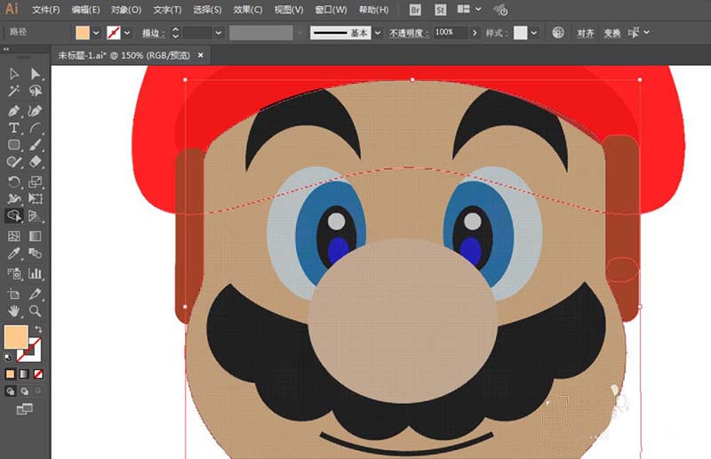Screen dimensions: 711x459
Task: Set paint mode to Gradient
Action: point(24,374)
